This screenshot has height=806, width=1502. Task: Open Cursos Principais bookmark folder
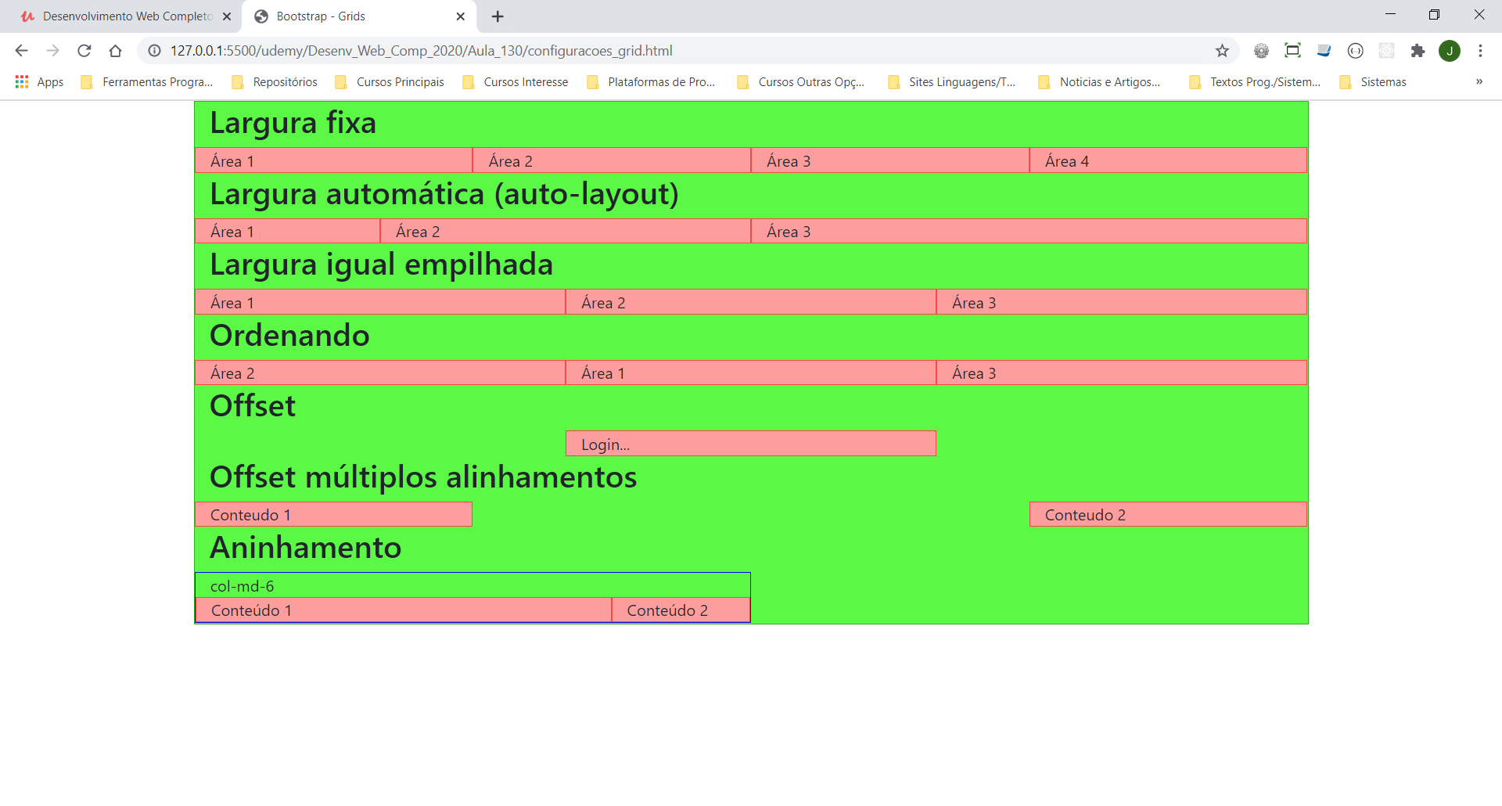pyautogui.click(x=390, y=82)
